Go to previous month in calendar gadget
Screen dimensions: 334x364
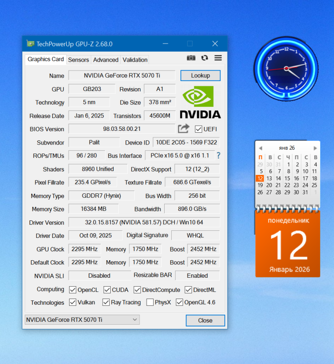pyautogui.click(x=261, y=148)
